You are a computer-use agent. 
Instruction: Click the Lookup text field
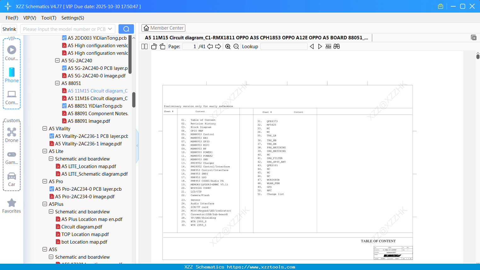284,47
